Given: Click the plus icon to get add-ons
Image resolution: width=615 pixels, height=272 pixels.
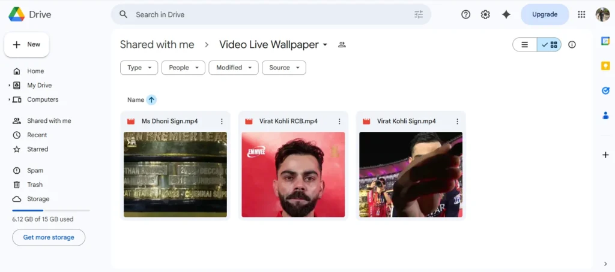Looking at the screenshot, I should click(x=605, y=155).
